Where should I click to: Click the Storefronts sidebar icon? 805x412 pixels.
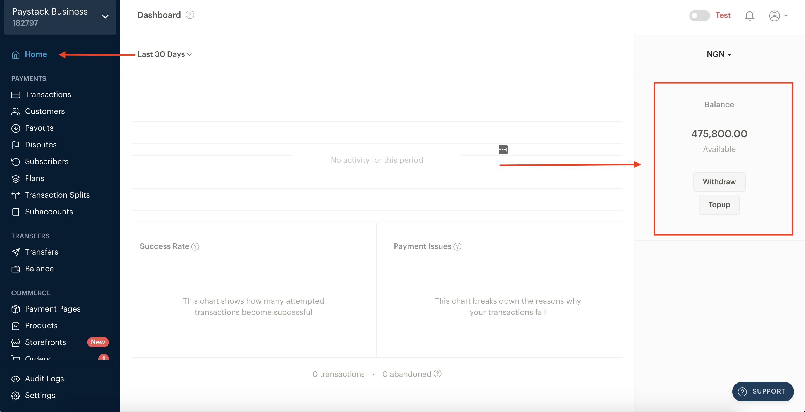[16, 342]
